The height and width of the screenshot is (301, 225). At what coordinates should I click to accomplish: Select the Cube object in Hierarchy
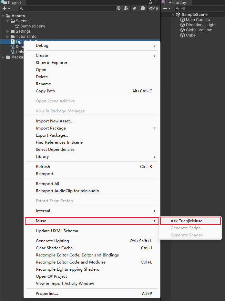190,35
